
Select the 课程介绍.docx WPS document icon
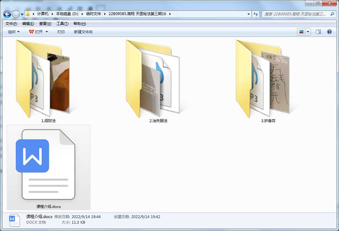point(45,165)
